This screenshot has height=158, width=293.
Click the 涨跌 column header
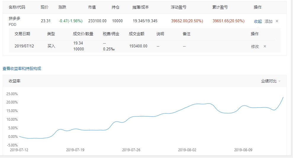(x=62, y=7)
